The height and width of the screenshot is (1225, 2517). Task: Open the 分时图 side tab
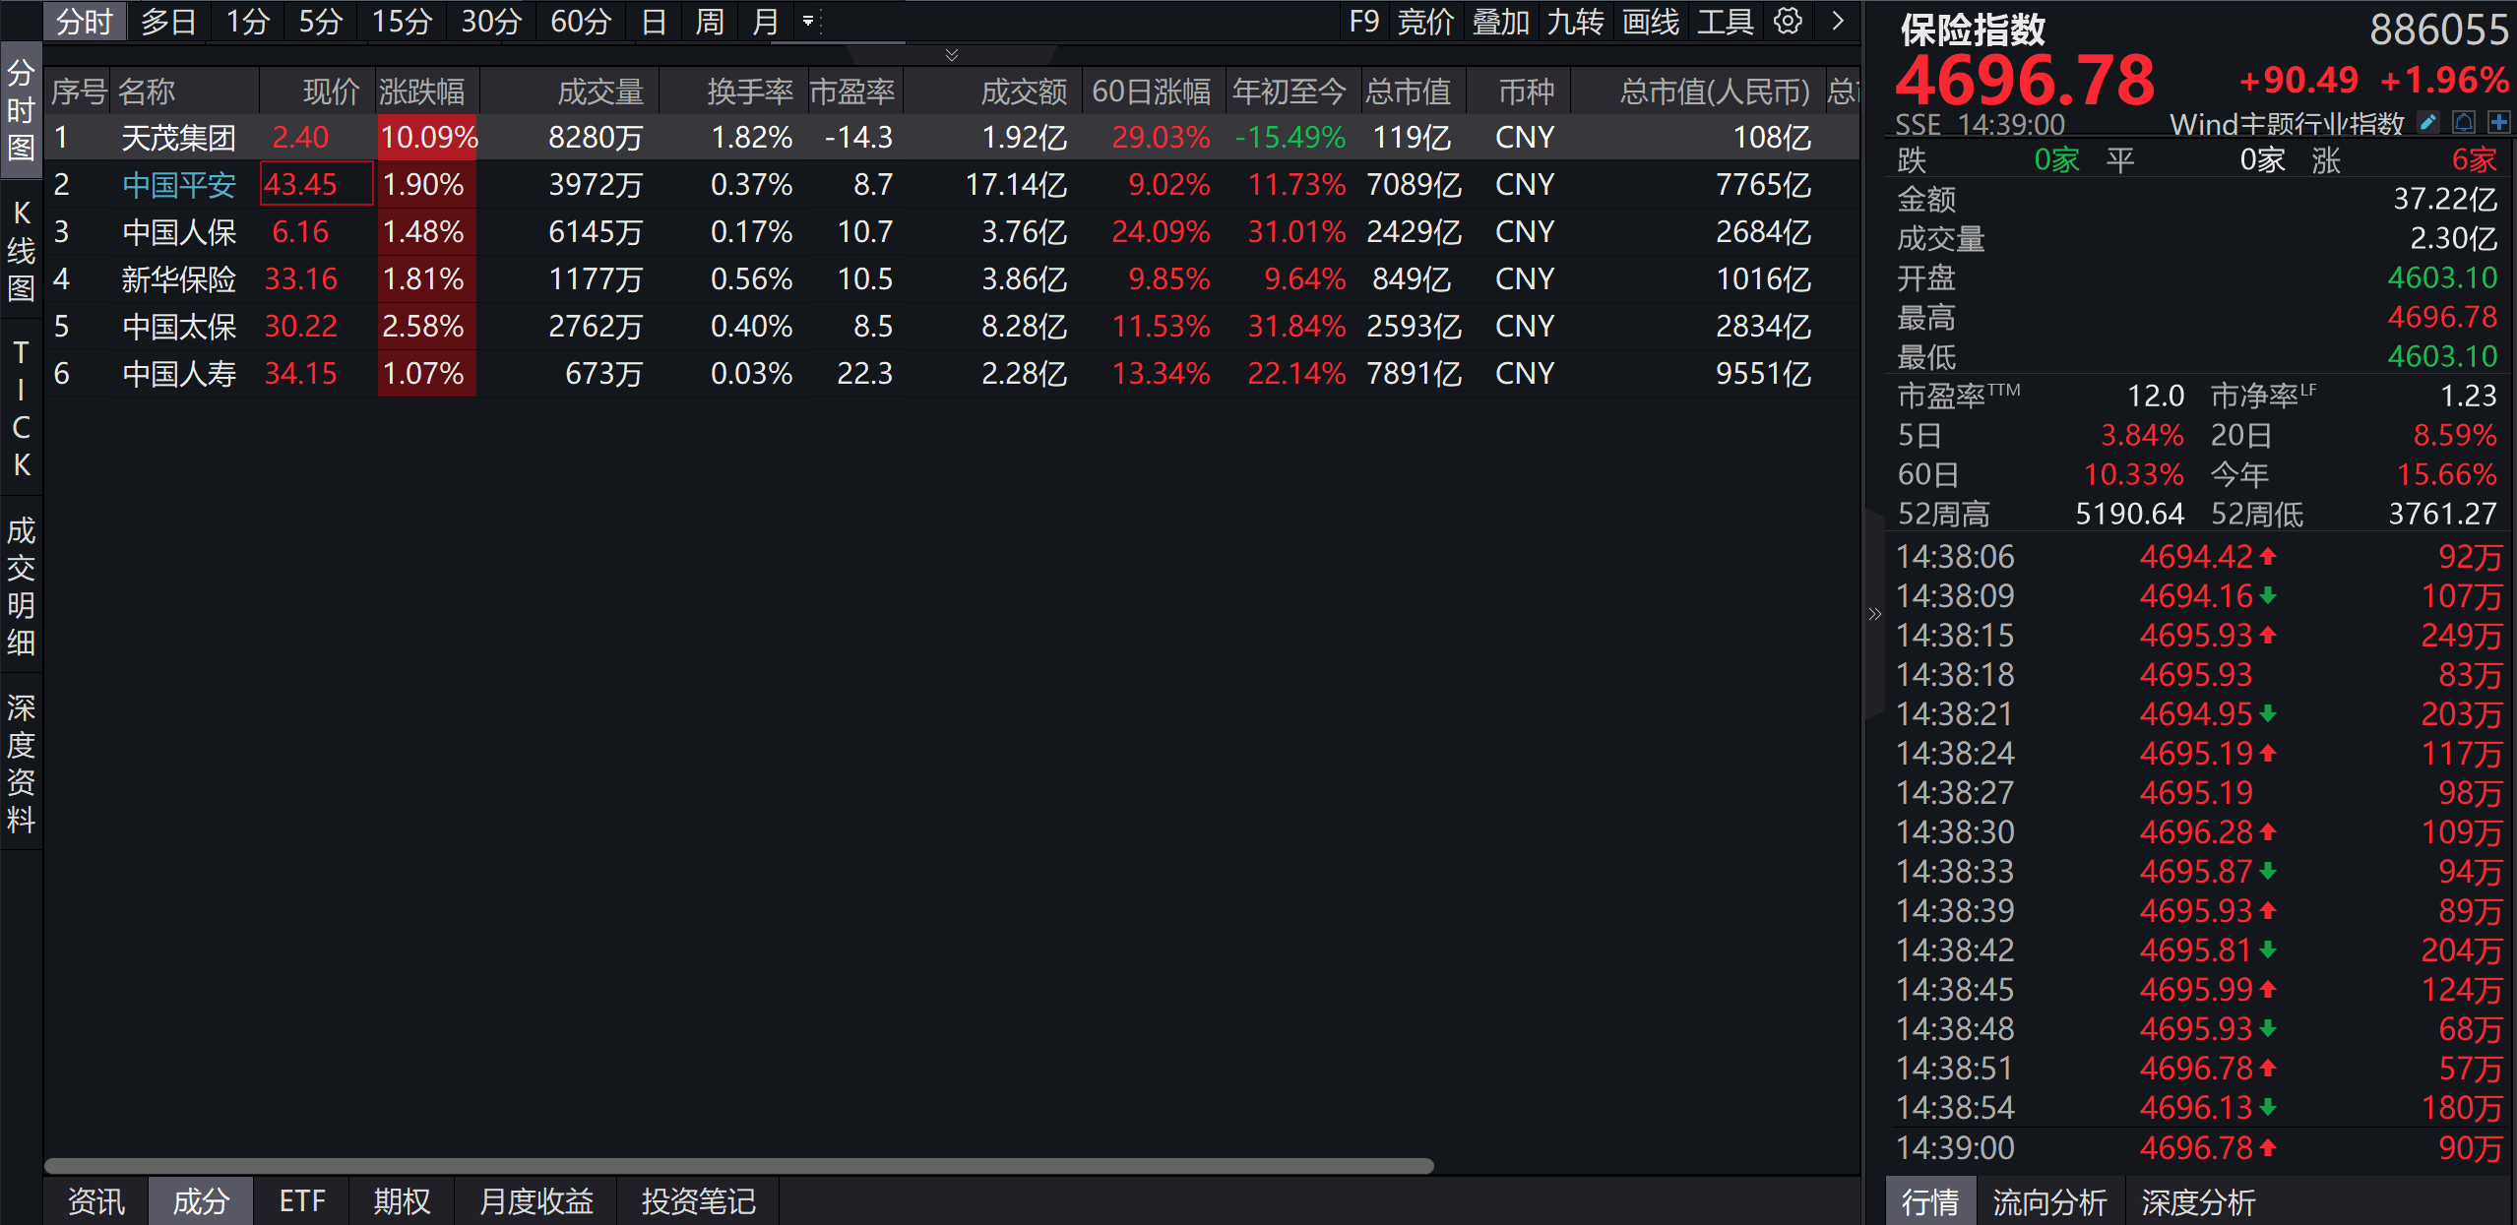pyautogui.click(x=21, y=110)
